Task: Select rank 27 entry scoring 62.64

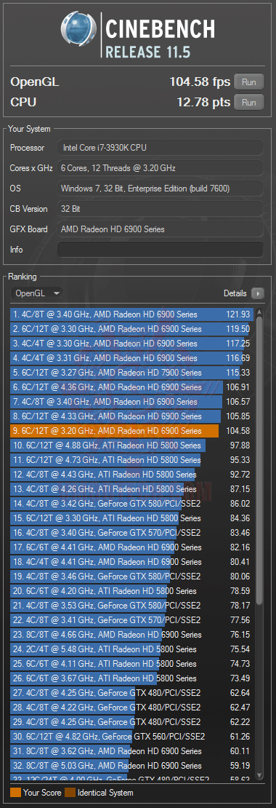Action: (x=132, y=692)
